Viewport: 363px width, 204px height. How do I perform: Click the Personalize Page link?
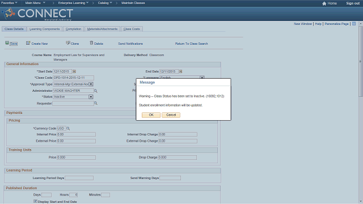(x=336, y=24)
